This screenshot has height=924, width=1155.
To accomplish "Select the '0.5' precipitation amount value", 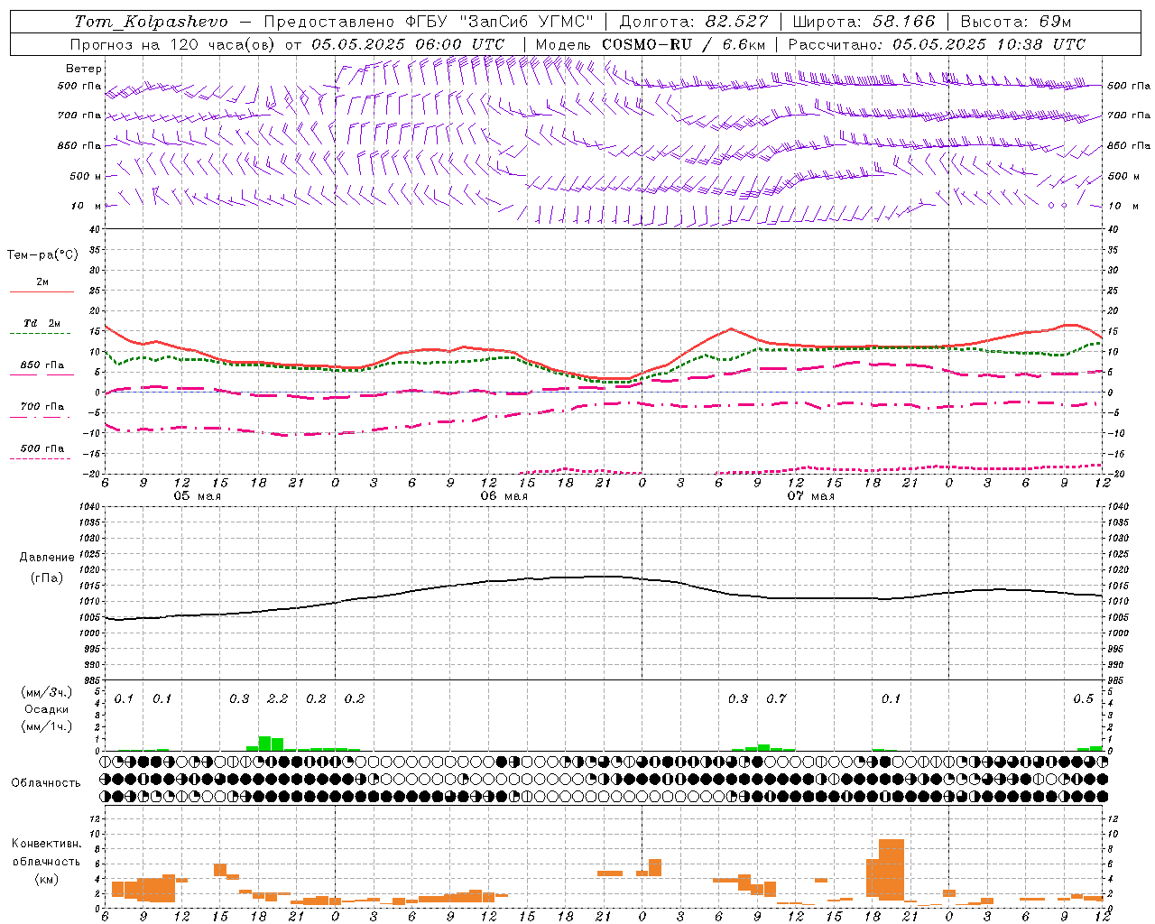I will tap(1083, 699).
